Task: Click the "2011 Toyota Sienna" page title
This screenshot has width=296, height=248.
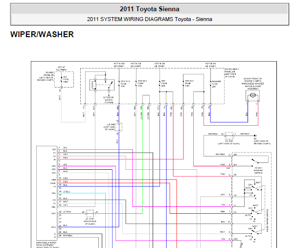Action: tap(150, 9)
